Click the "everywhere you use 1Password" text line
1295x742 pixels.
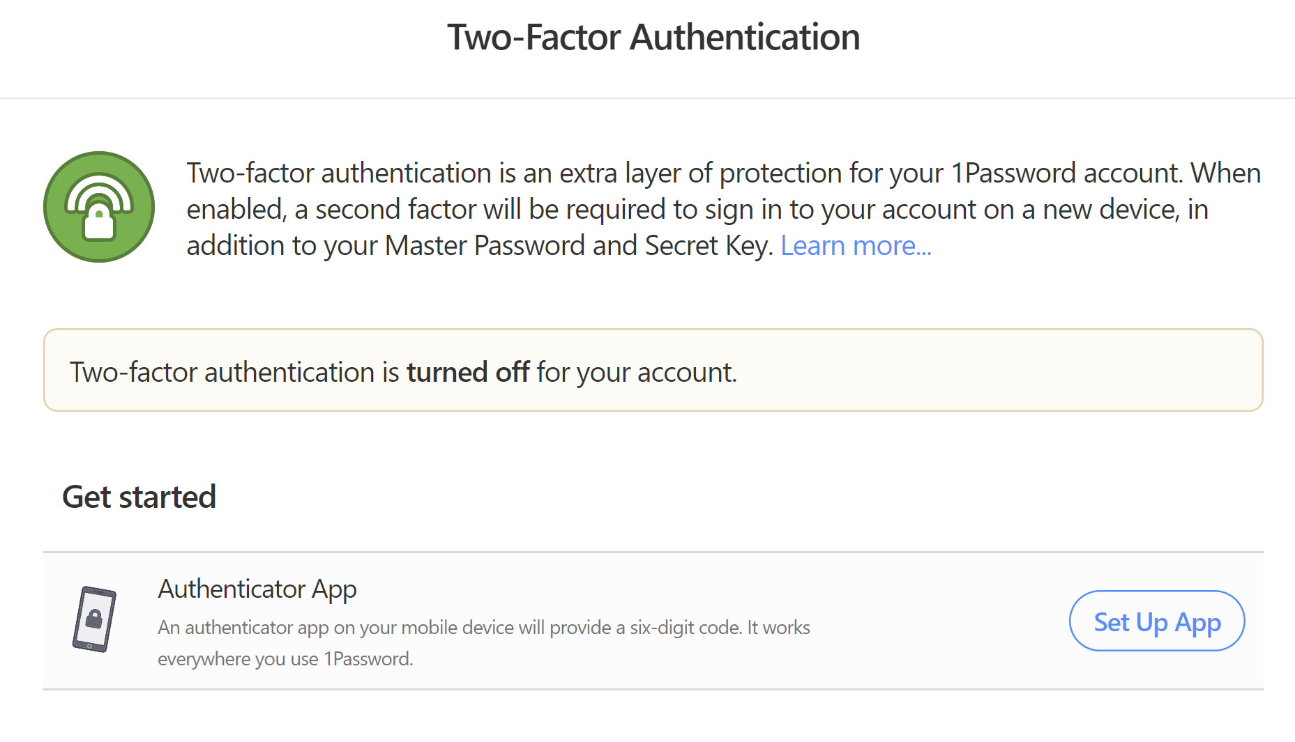point(285,659)
